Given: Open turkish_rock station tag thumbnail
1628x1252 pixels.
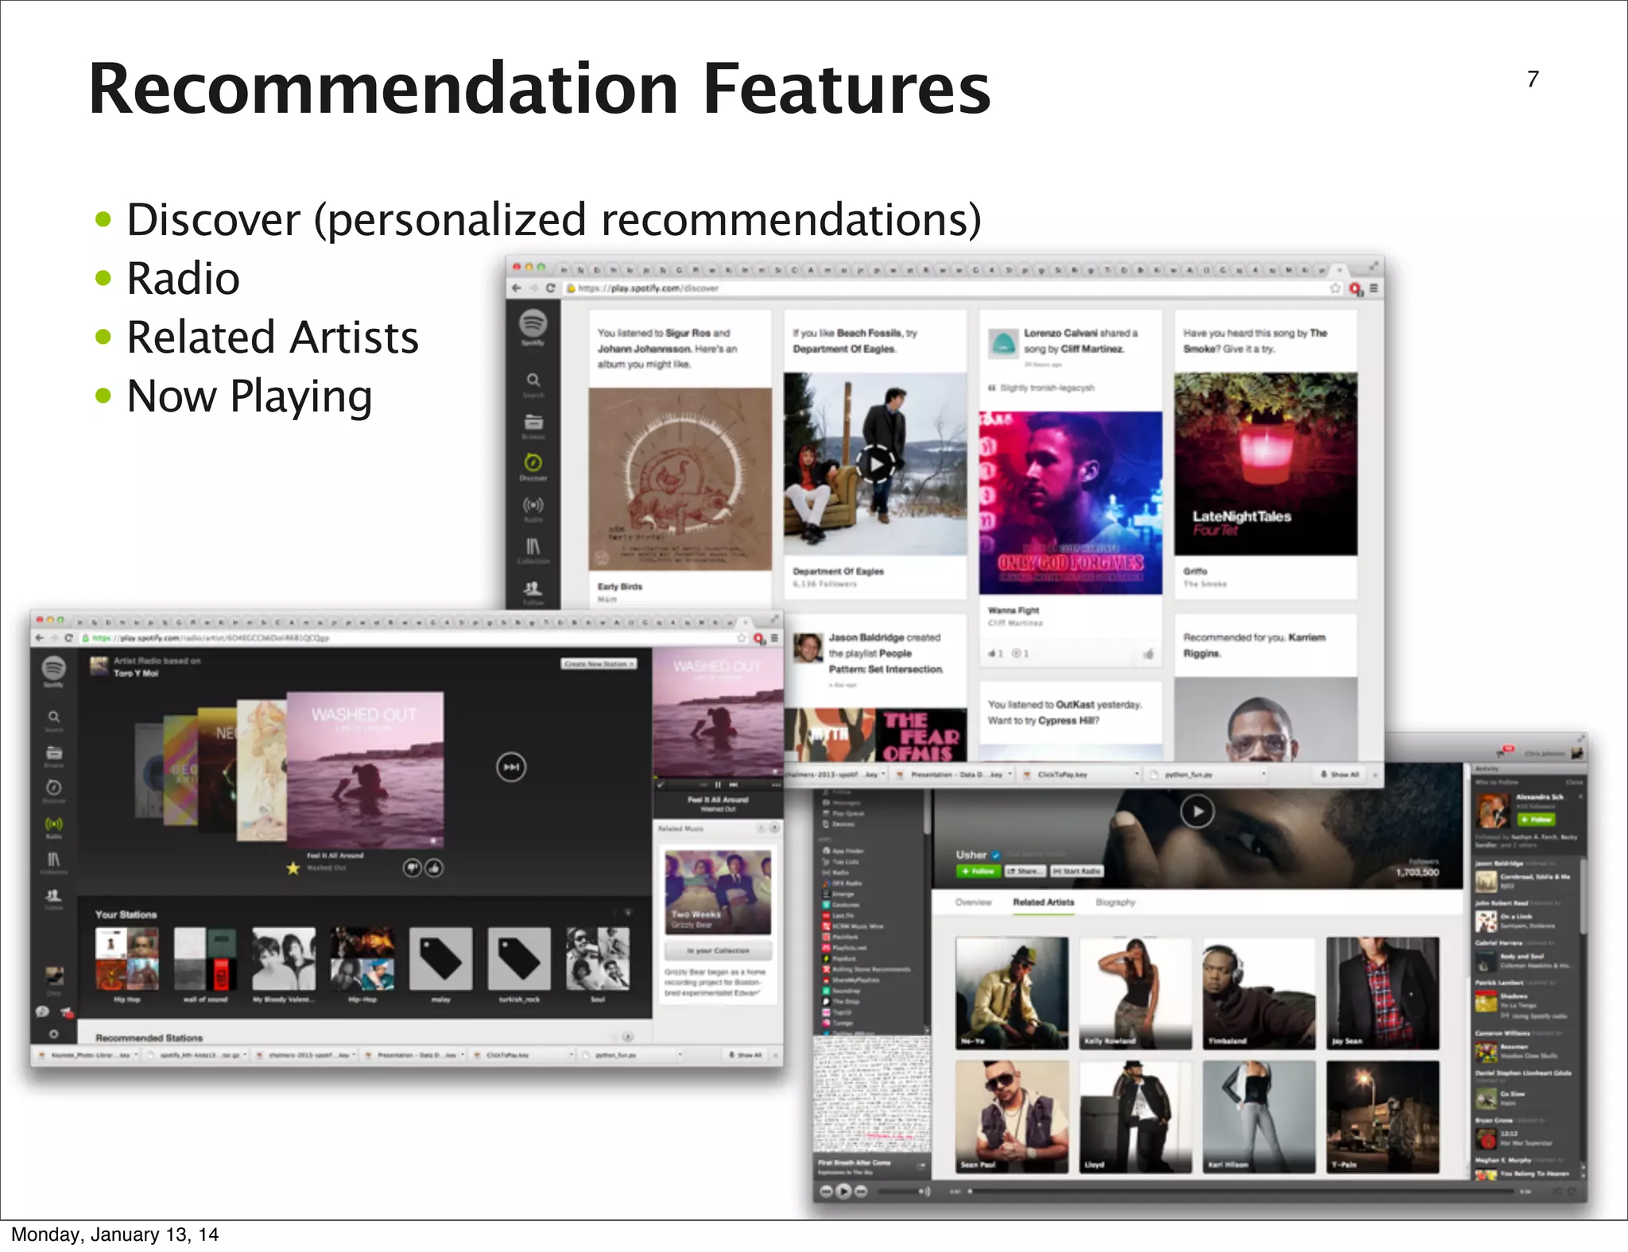Looking at the screenshot, I should pyautogui.click(x=519, y=959).
